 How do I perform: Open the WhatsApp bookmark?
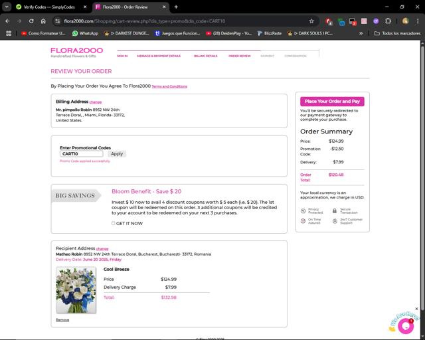tap(85, 33)
